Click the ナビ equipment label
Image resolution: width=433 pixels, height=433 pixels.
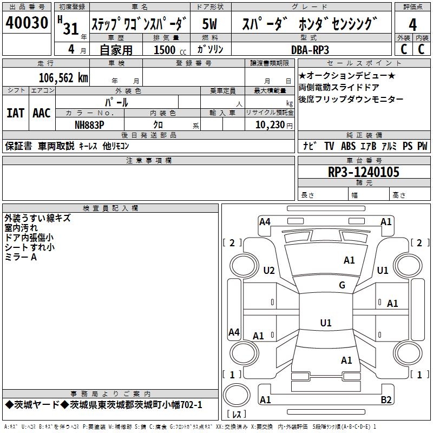(x=310, y=146)
